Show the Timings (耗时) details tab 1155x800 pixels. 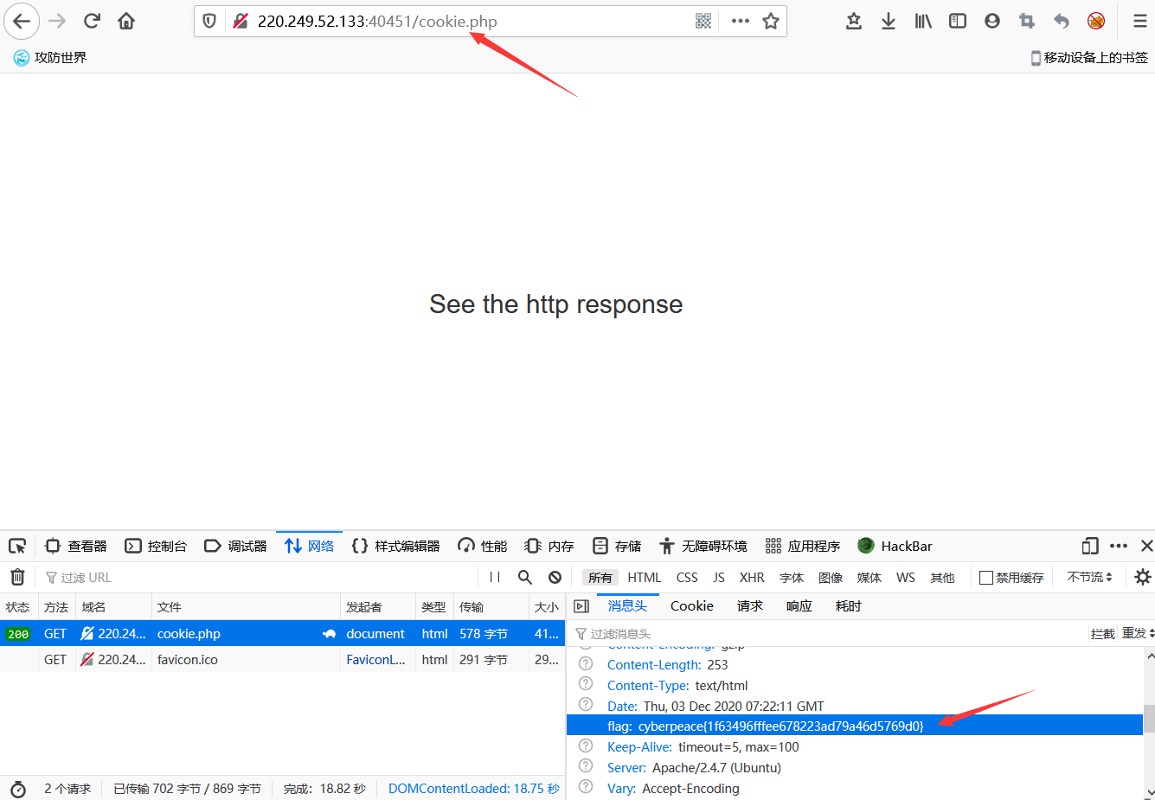point(848,606)
